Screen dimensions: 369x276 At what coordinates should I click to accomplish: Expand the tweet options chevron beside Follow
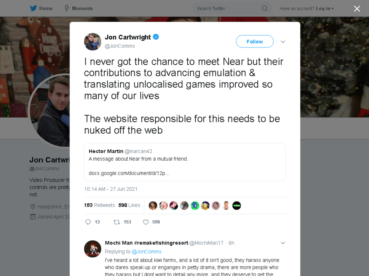(283, 42)
